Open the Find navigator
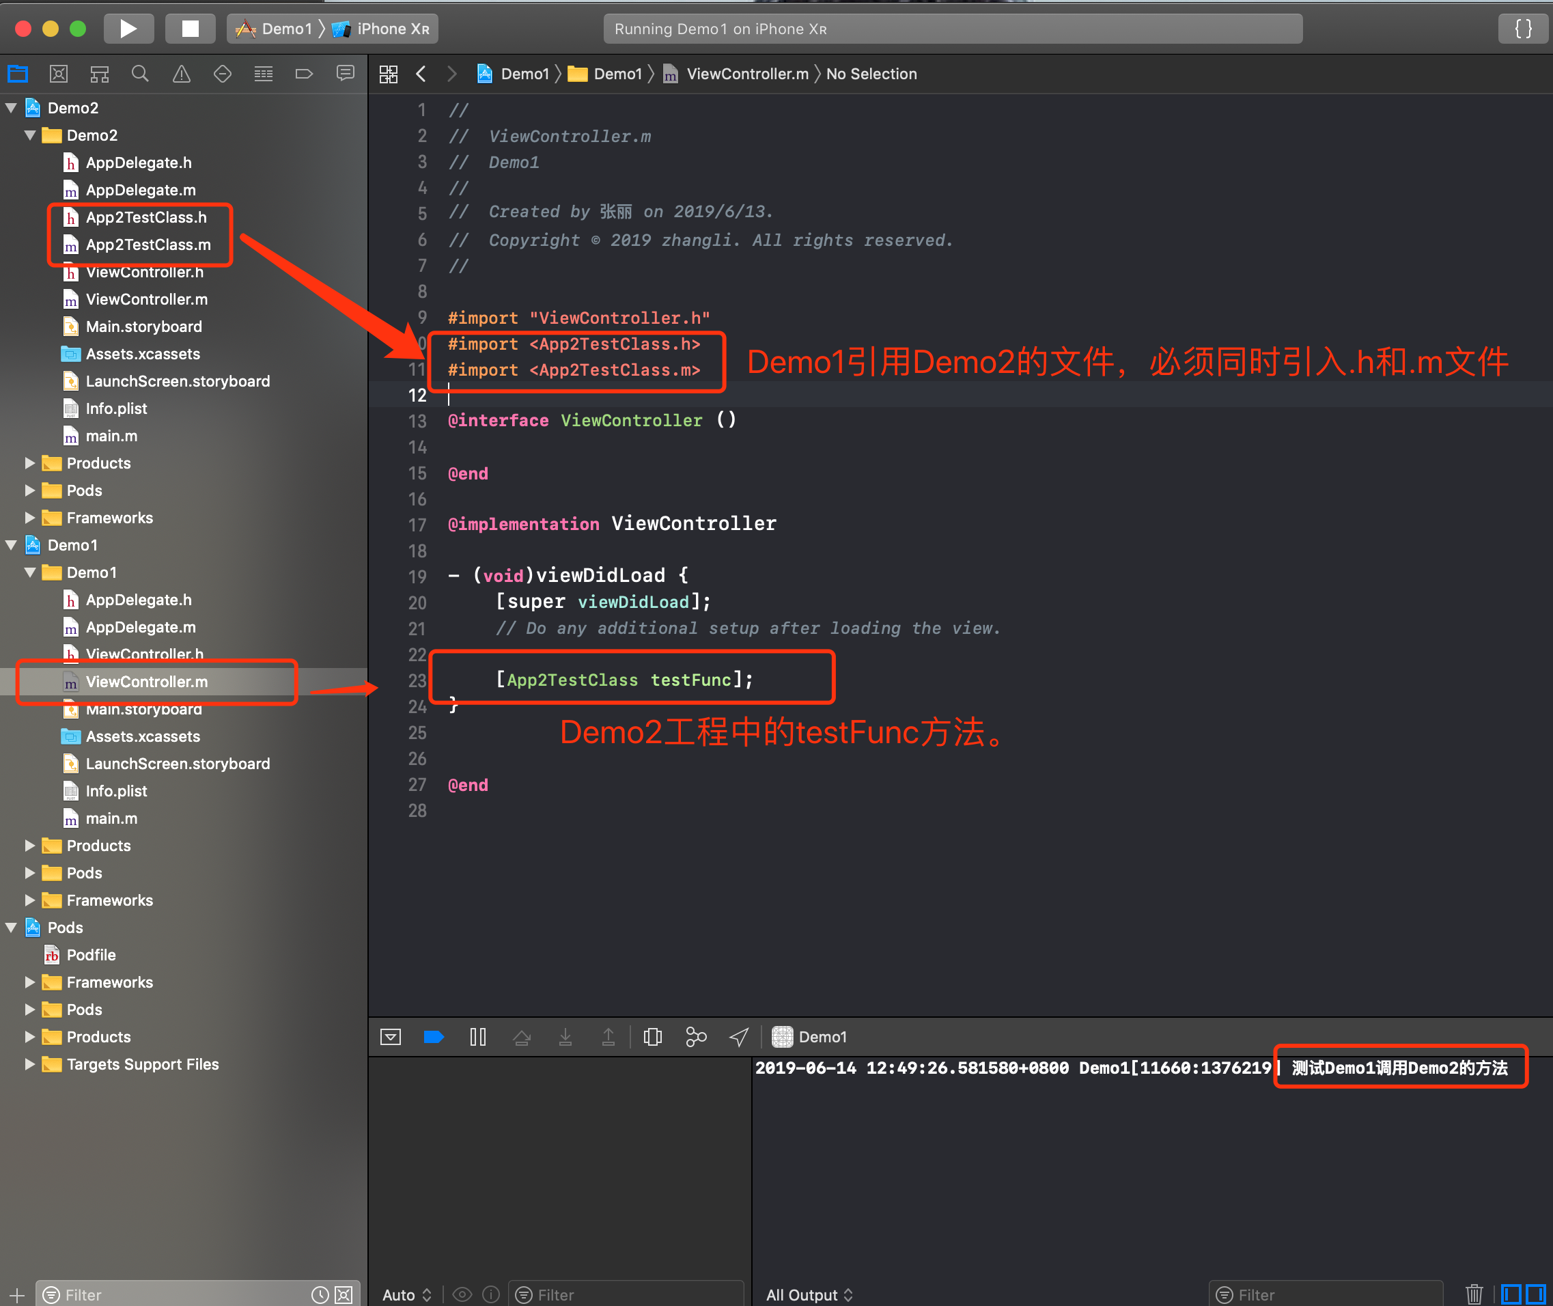This screenshot has height=1306, width=1553. coord(140,74)
